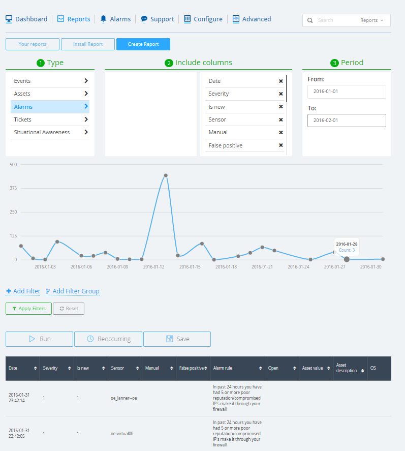
Task: Open the Install Report tab
Action: tap(88, 44)
